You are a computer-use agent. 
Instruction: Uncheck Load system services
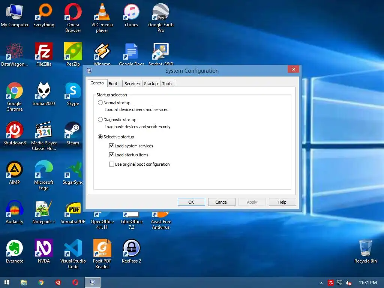coord(111,146)
